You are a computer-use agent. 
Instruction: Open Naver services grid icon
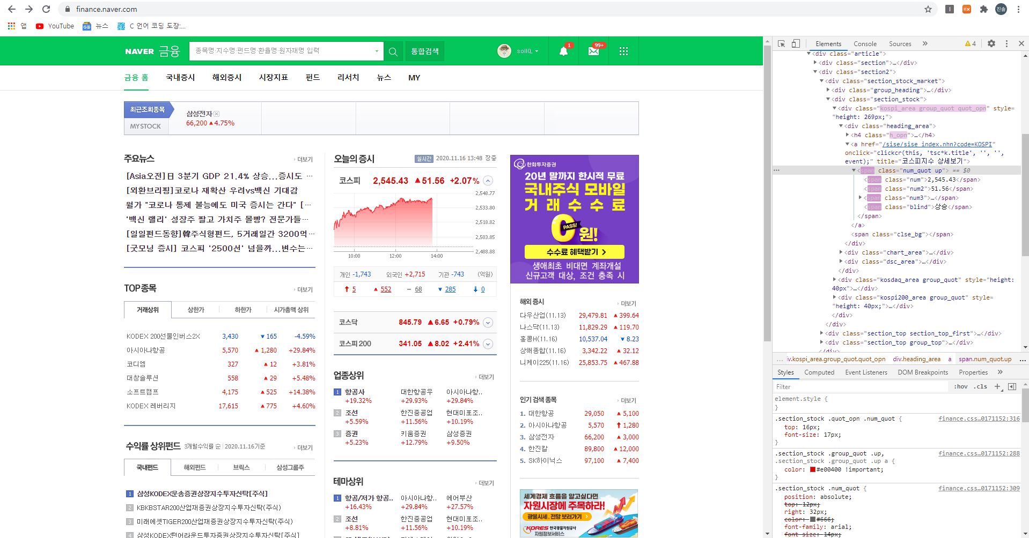623,51
